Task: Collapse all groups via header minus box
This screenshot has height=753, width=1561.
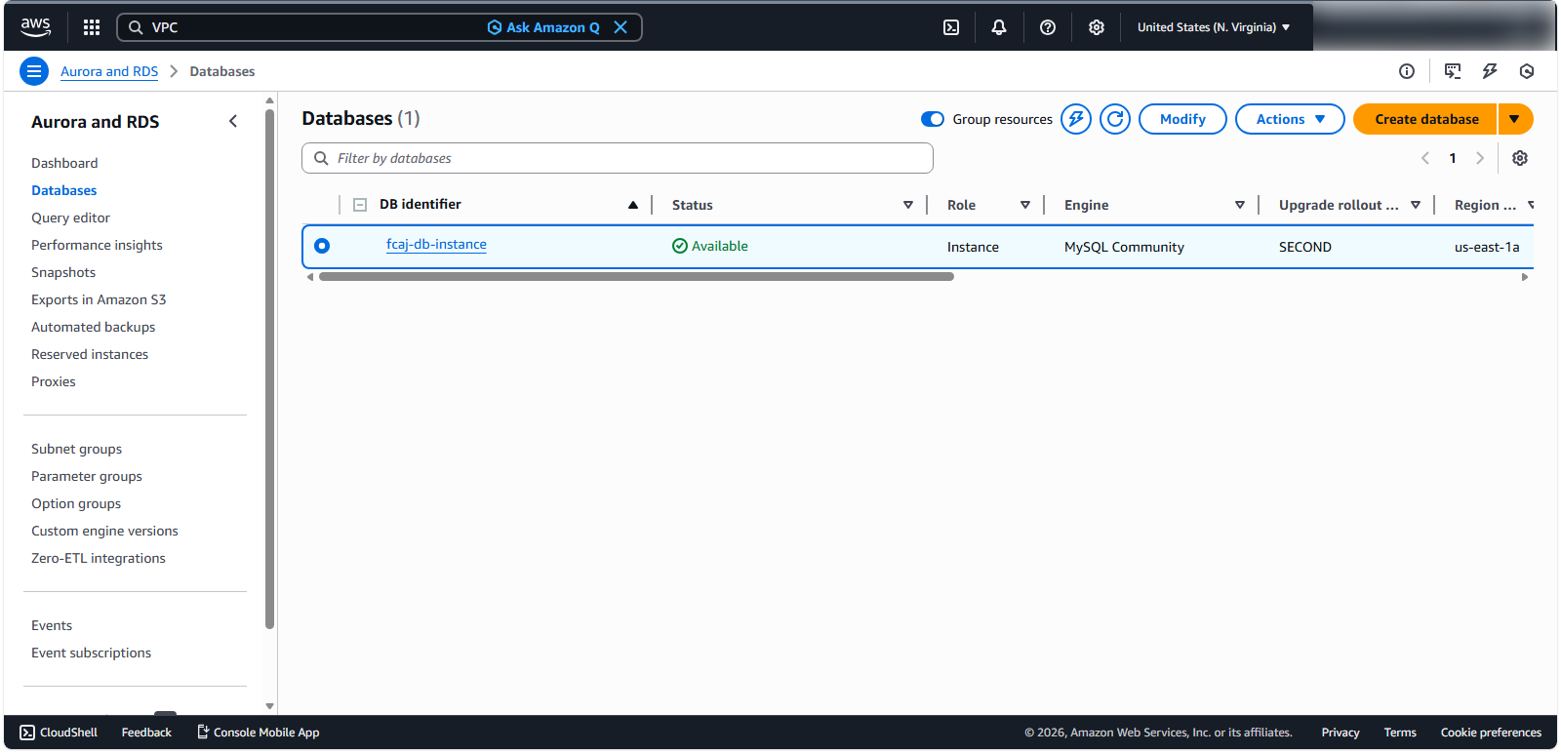Action: (x=360, y=205)
